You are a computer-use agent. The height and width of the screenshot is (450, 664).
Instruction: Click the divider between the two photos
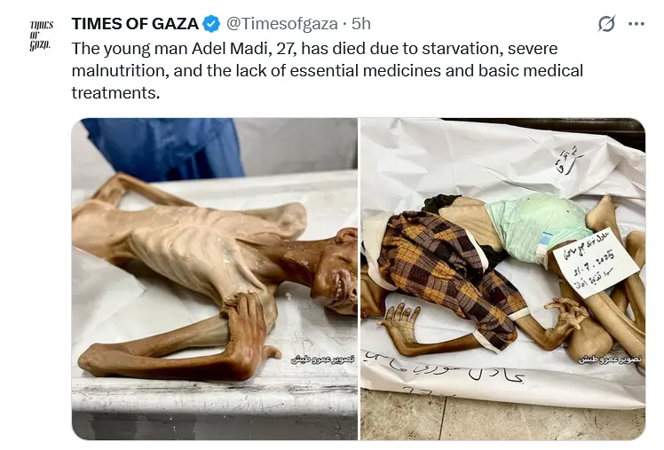[360, 279]
